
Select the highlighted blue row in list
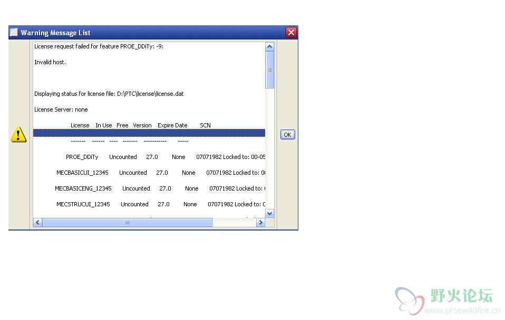pyautogui.click(x=149, y=133)
